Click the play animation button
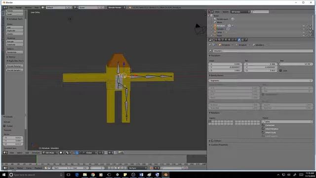Screen dimensions: 316x178 click(x=119, y=168)
